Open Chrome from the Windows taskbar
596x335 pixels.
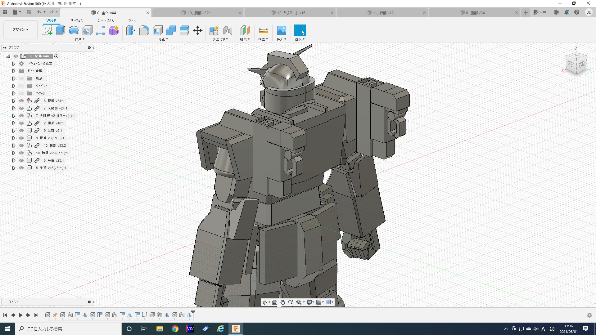(x=175, y=329)
